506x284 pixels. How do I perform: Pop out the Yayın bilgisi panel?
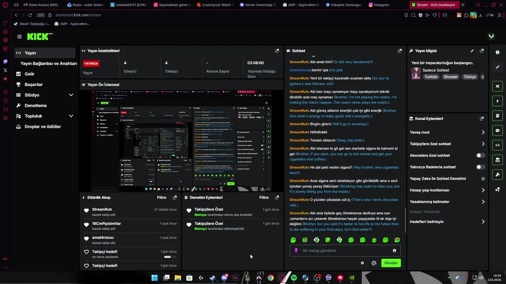481,51
